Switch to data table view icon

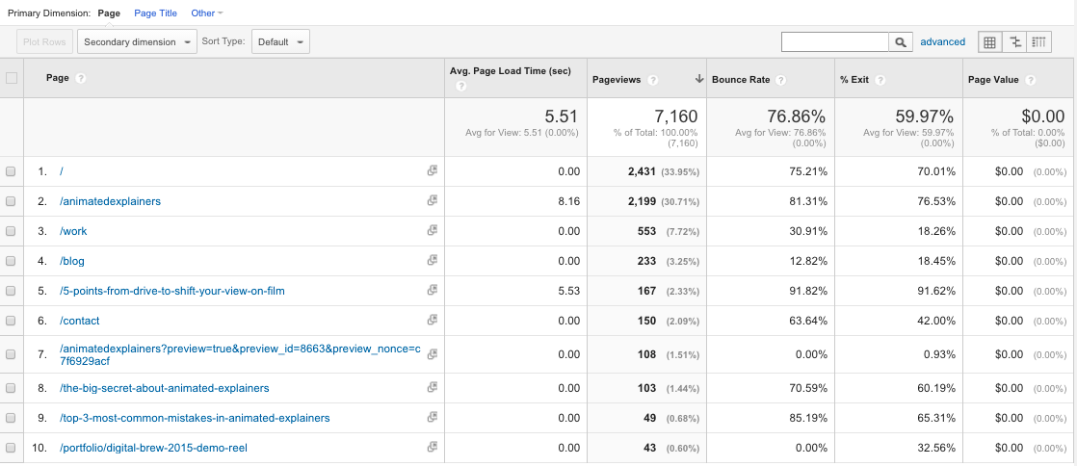pyautogui.click(x=989, y=41)
